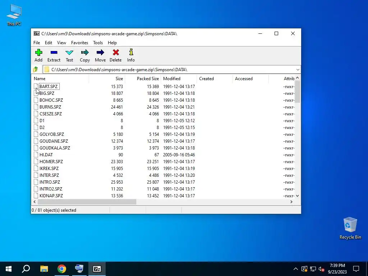
Task: Select the IKREK.SPZ file
Action: pos(49,168)
